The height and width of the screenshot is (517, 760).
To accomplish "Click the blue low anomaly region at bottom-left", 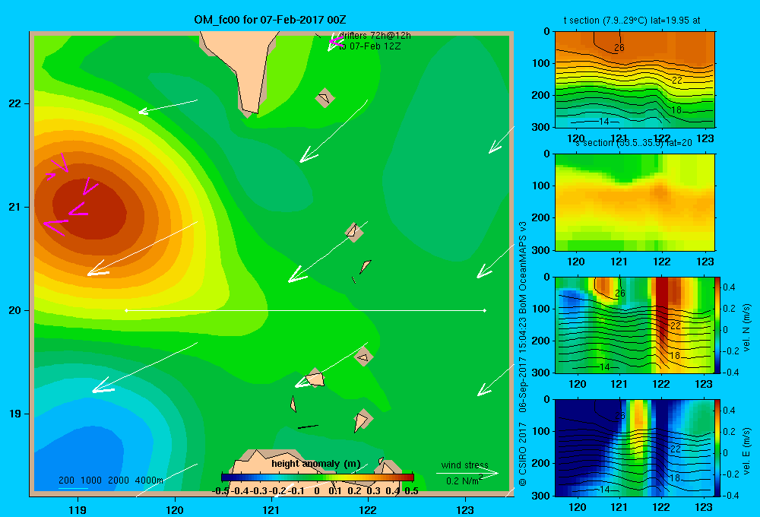I will [80, 458].
